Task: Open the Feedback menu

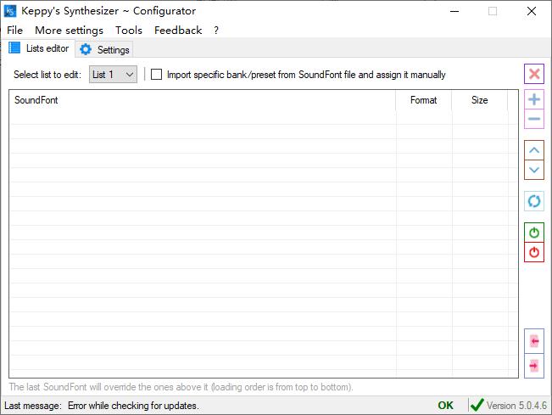Action: coord(178,31)
